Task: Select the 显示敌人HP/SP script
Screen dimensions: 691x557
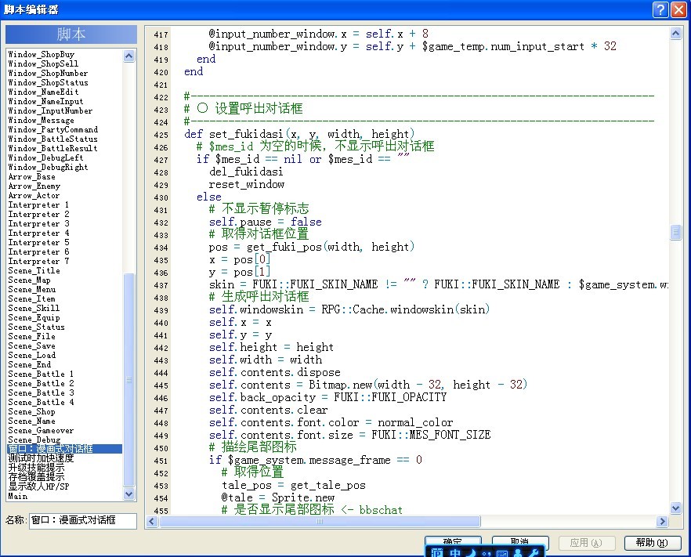Action: coord(39,486)
